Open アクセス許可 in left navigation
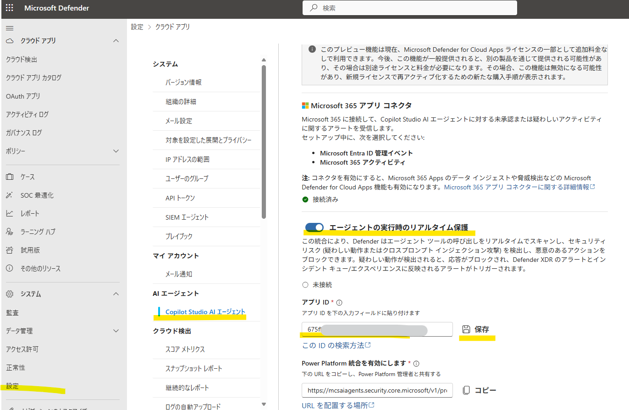The image size is (629, 410). pyautogui.click(x=22, y=349)
